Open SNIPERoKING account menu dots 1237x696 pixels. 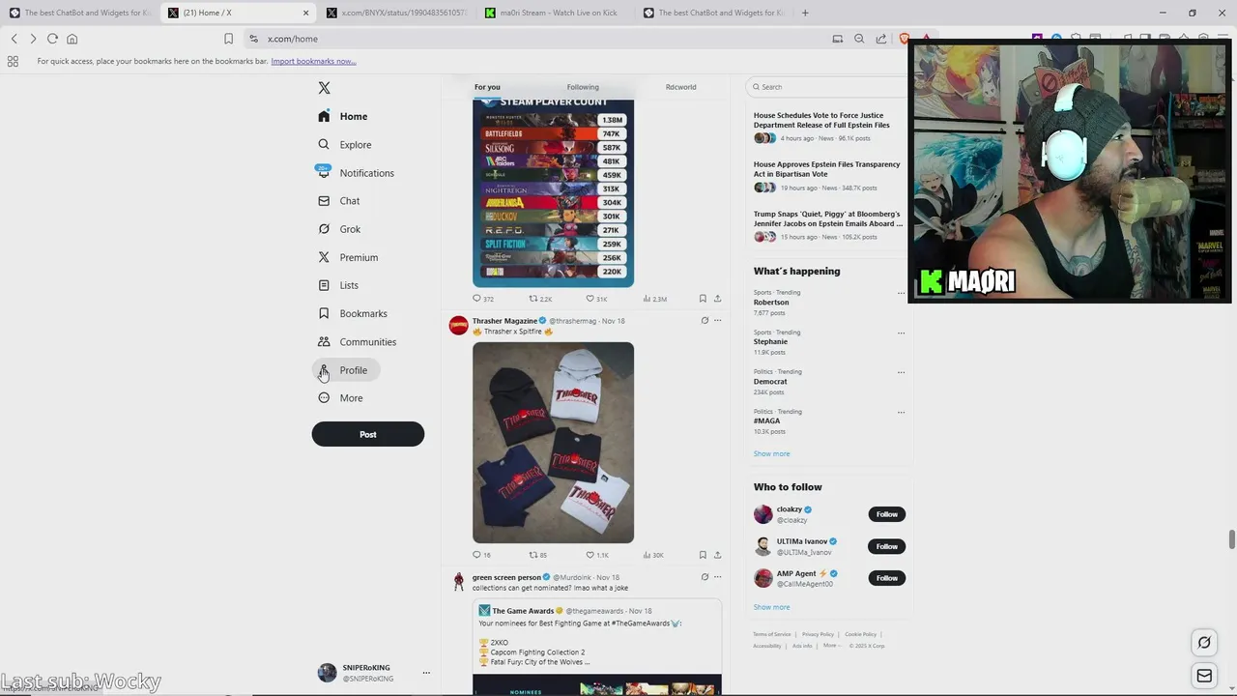click(x=426, y=673)
